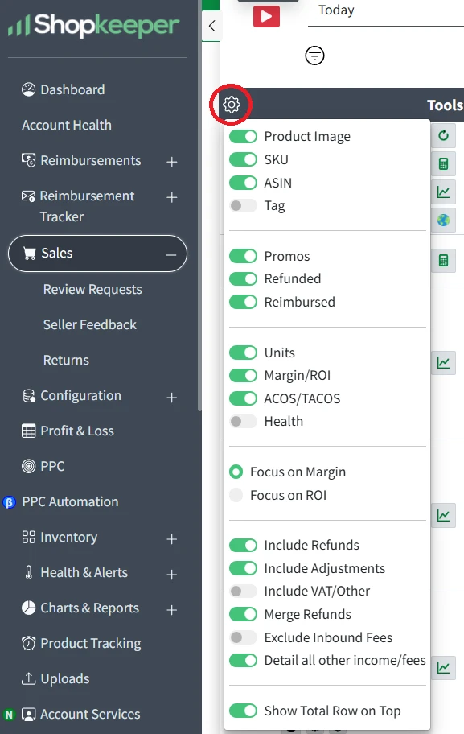The width and height of the screenshot is (464, 734).
Task: Open Account Health page
Action: click(x=67, y=125)
